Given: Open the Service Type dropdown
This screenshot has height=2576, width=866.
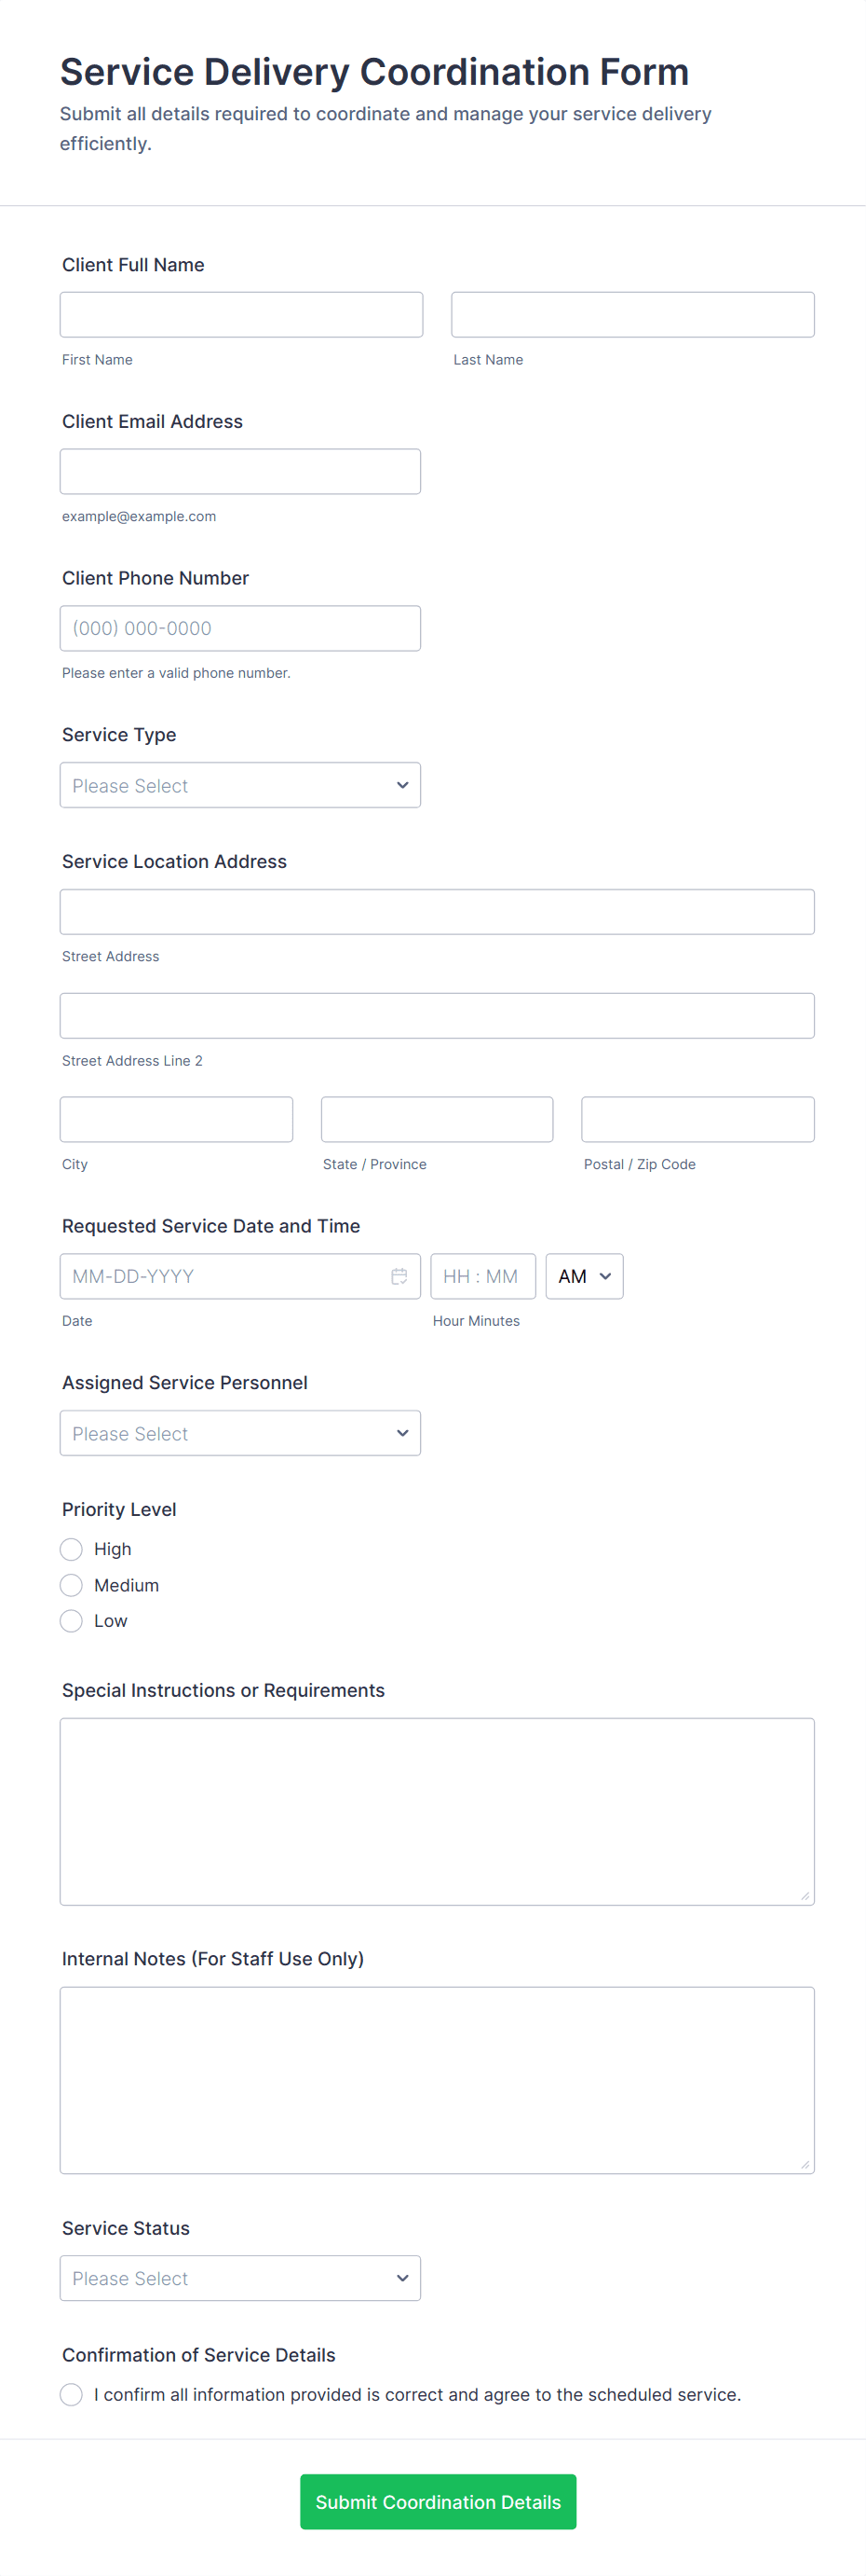Looking at the screenshot, I should (x=239, y=785).
